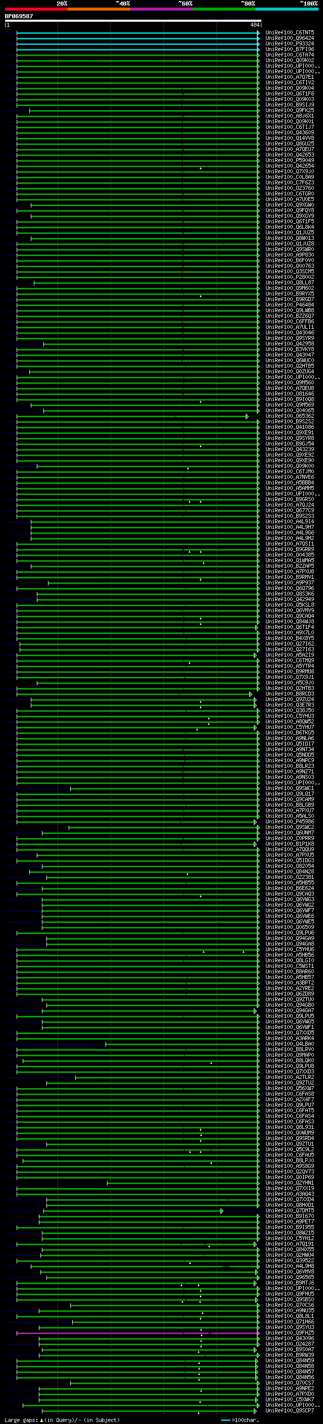323x1424 pixels.
Task: Click the orange ~40% identity legend segment
Action: (99, 9)
